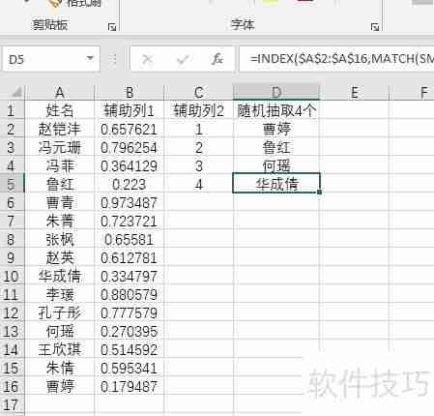Click the fill handle of cell D5
Screen dimensions: 434x416
pos(319,193)
